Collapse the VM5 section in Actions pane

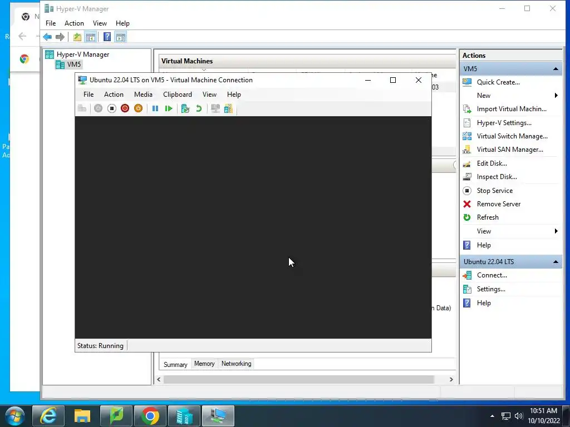pos(556,68)
